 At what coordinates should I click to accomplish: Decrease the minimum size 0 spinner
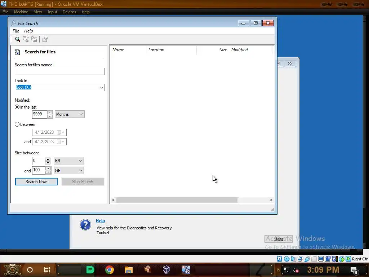point(48,163)
